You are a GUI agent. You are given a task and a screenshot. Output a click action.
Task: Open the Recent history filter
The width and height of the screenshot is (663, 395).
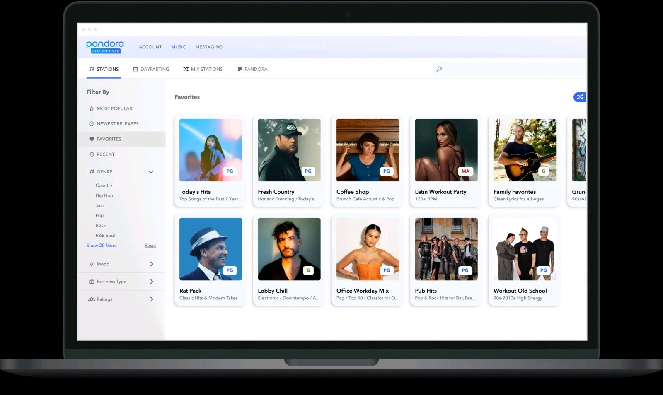click(92, 154)
